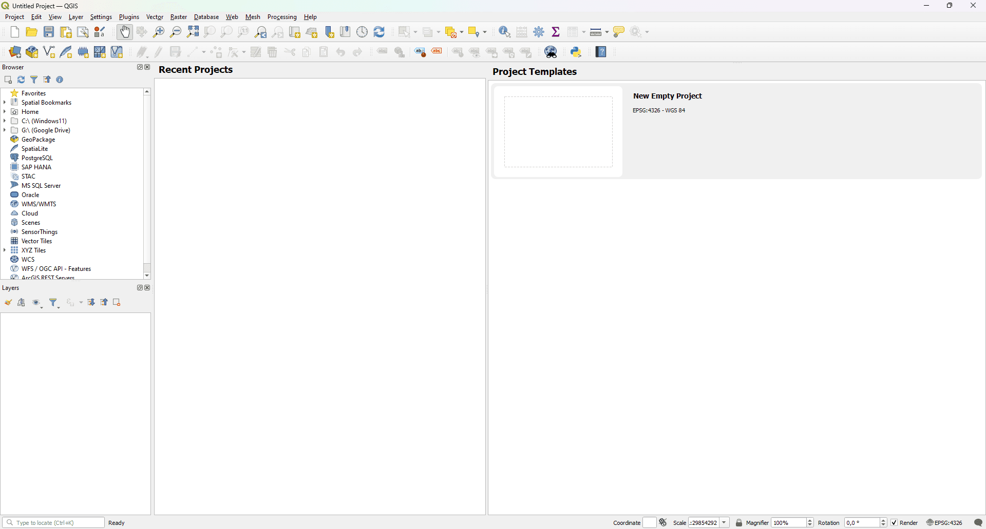Toggle mouse display of extents in status bar
The image size is (986, 529).
(663, 523)
